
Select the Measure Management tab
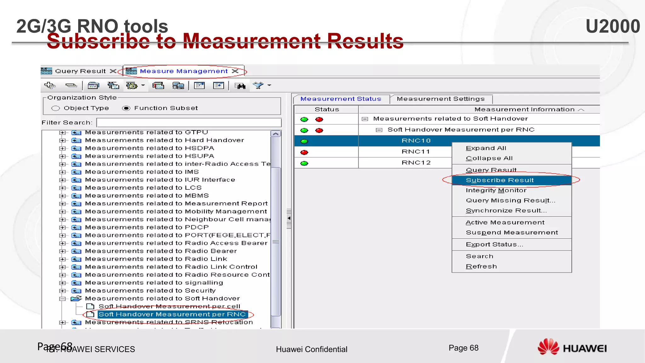pyautogui.click(x=184, y=71)
